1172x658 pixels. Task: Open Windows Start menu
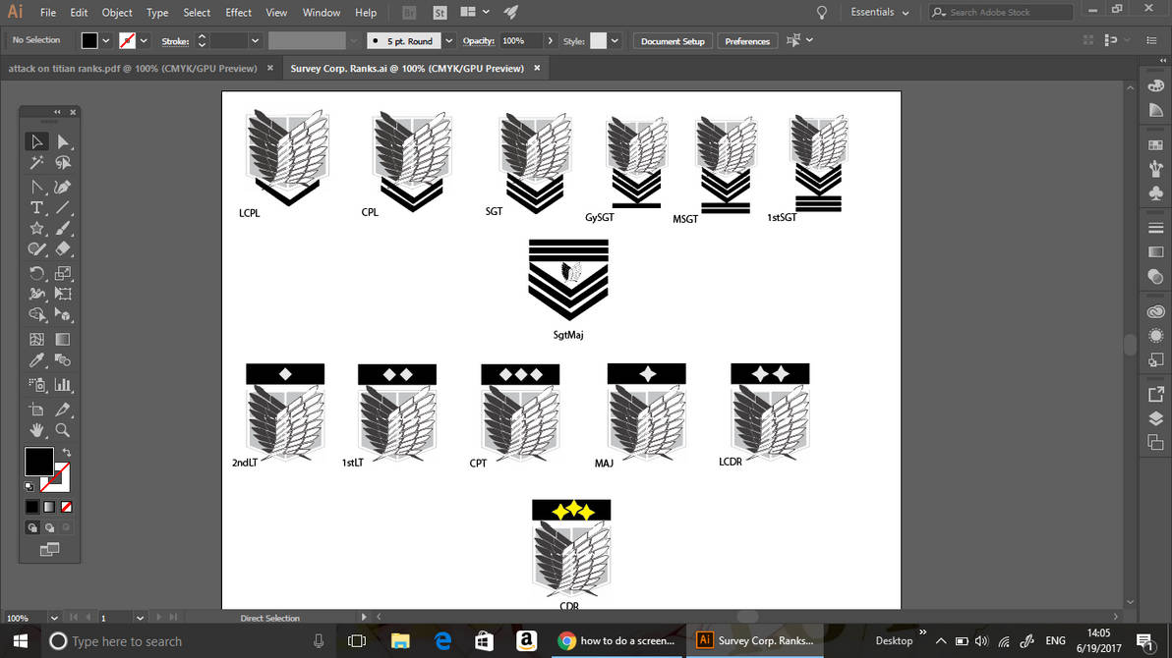click(21, 641)
